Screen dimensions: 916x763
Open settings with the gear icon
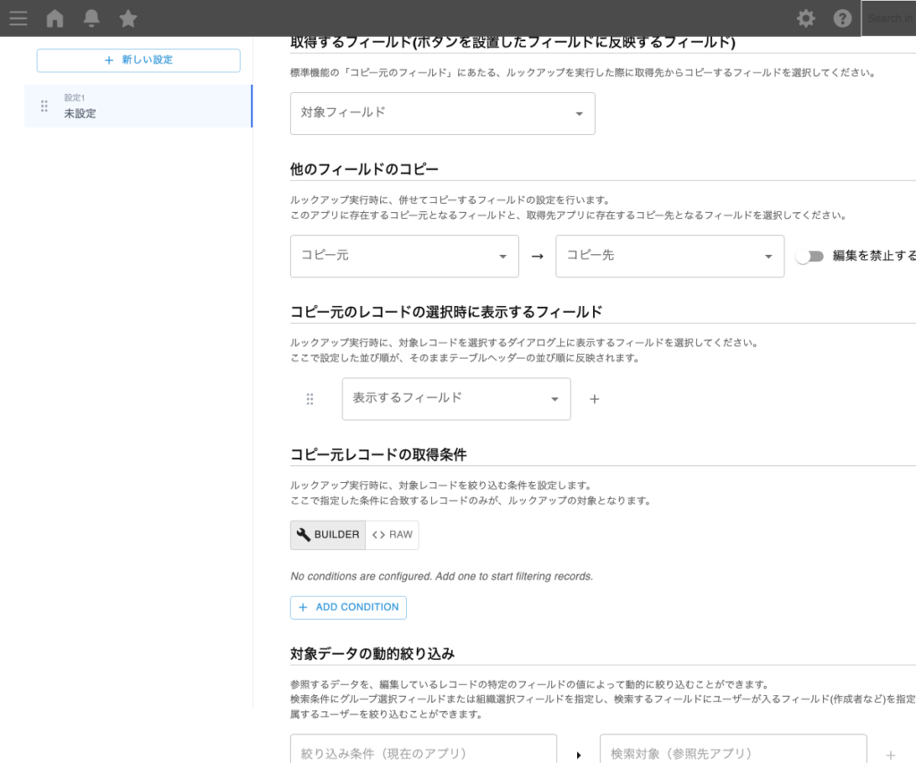click(x=805, y=17)
